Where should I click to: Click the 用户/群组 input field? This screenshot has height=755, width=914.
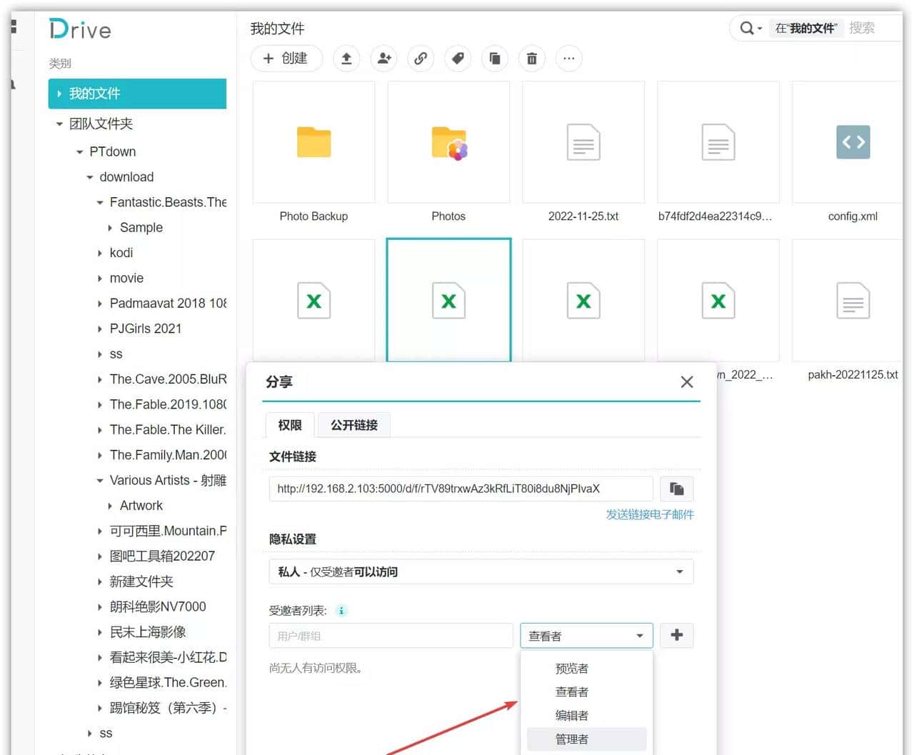tap(391, 636)
